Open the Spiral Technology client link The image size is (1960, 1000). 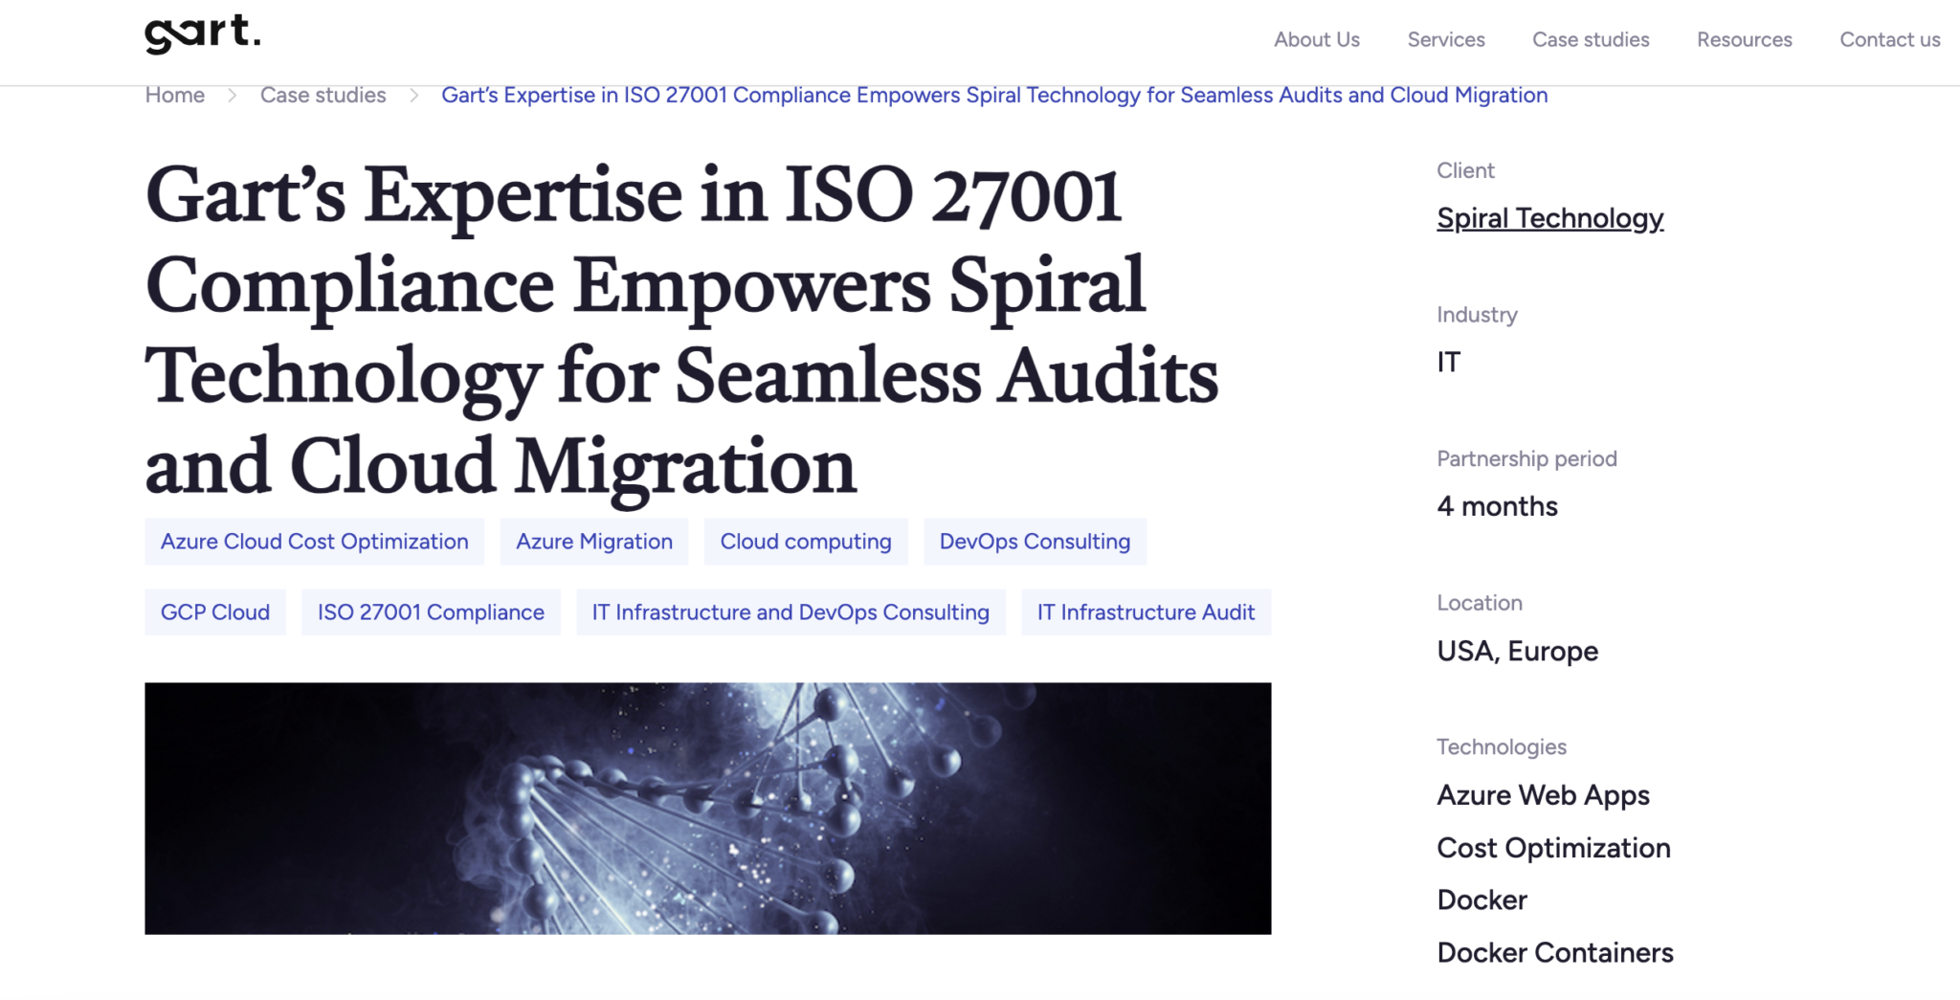point(1550,218)
